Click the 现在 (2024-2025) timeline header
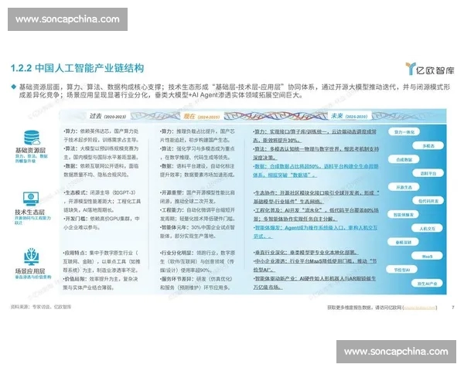Viewport: 464px width, 371px height. [201, 116]
